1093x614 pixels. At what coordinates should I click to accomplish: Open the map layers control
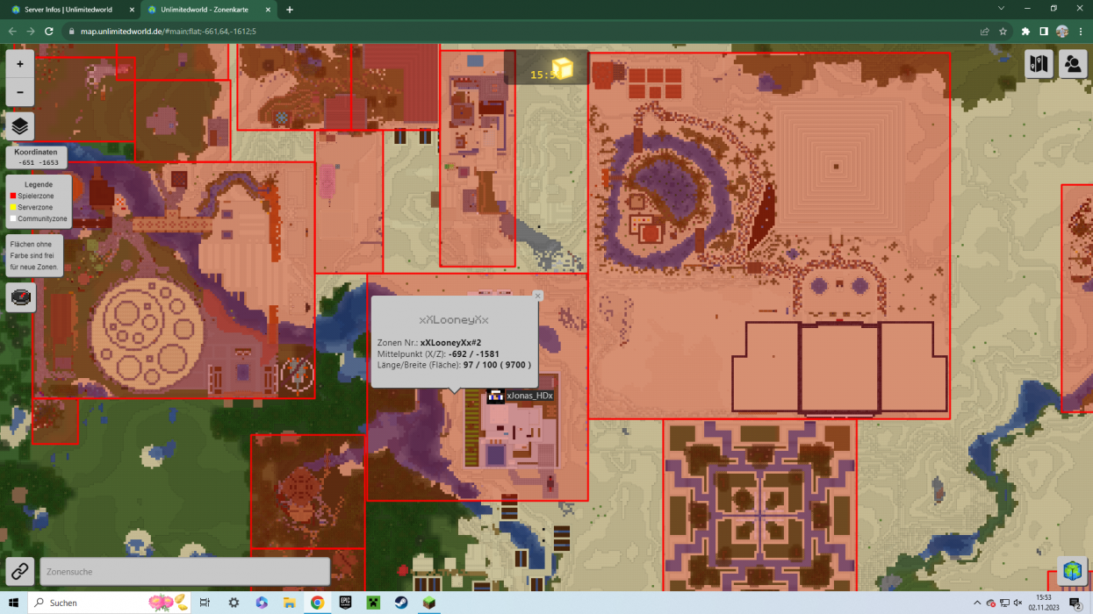[x=20, y=126]
